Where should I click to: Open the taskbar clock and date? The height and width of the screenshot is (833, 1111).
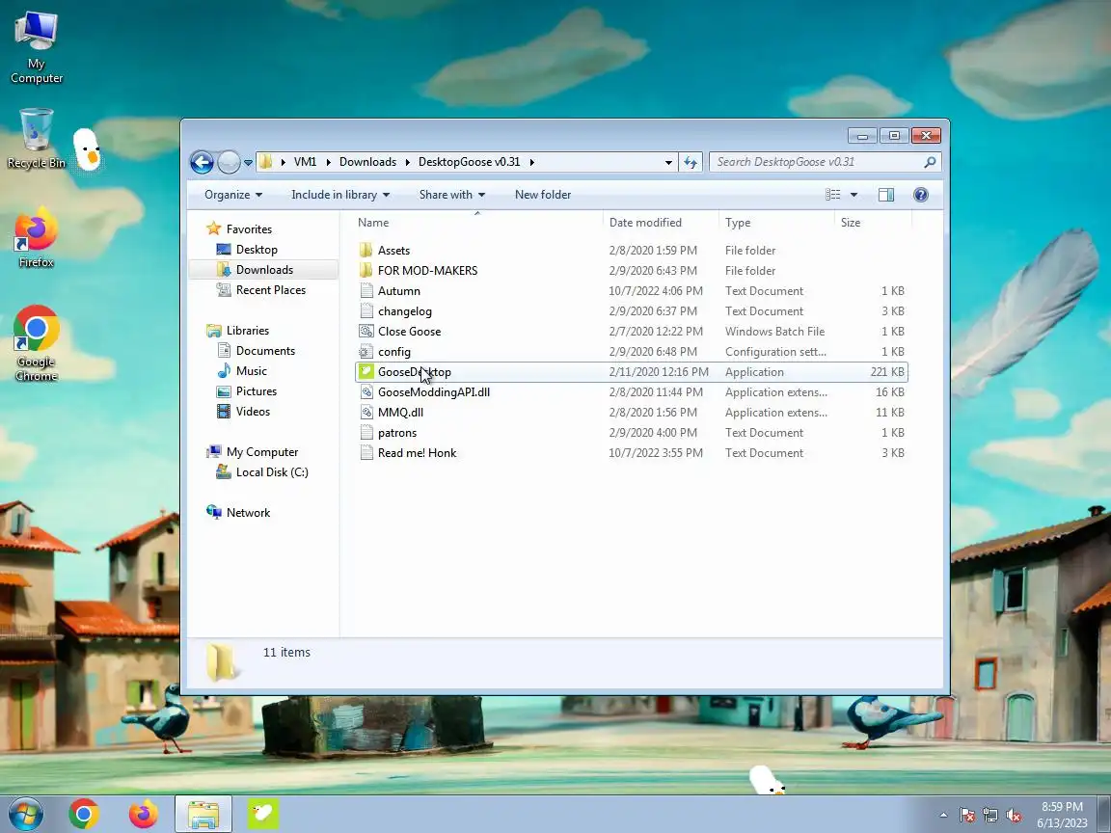(1062, 815)
